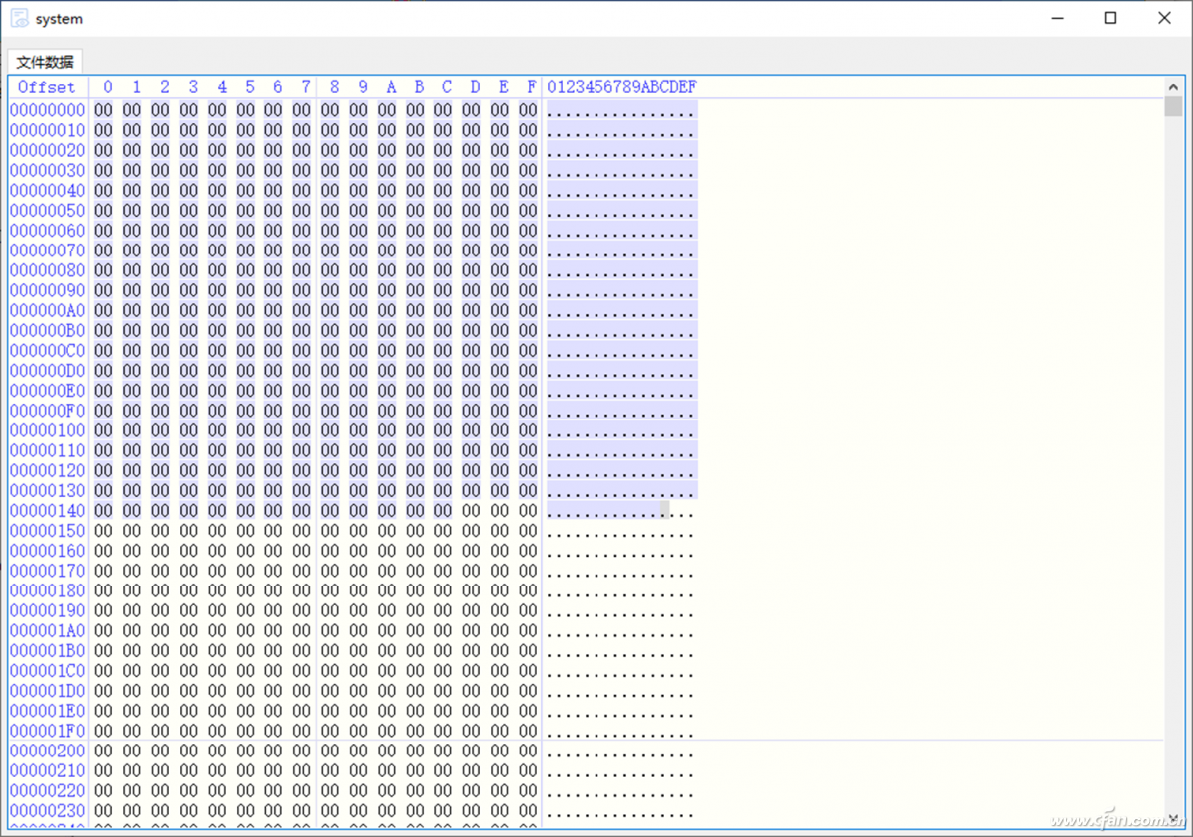Click the 0123456789ABCDEF text column header

tap(621, 87)
